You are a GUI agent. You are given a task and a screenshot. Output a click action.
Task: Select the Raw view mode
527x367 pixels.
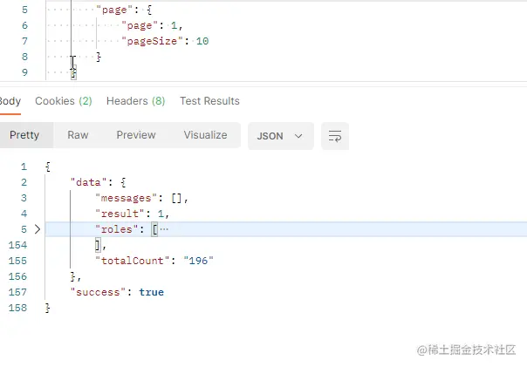coord(78,135)
